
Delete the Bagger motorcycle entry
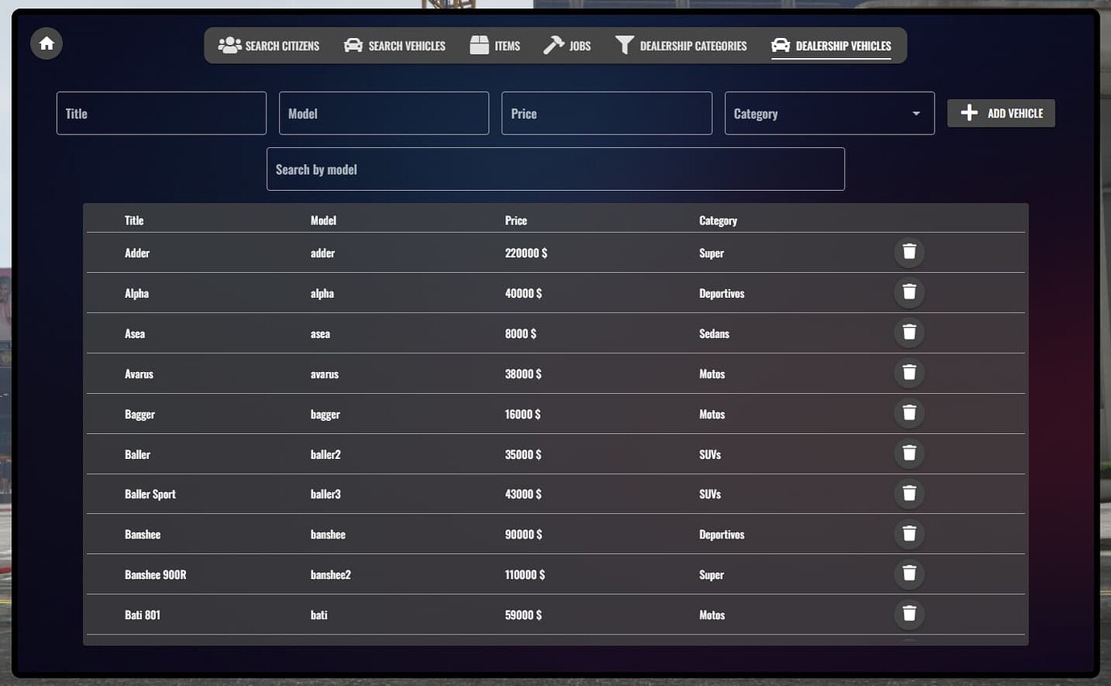coord(909,413)
